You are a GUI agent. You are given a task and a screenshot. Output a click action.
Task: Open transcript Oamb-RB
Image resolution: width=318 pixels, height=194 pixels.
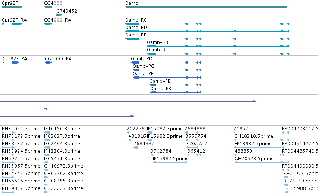tap(157, 42)
